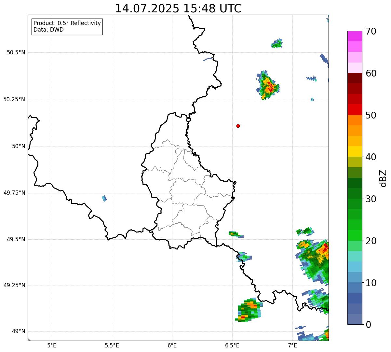Click the 5.5°E longitude label

point(112,345)
